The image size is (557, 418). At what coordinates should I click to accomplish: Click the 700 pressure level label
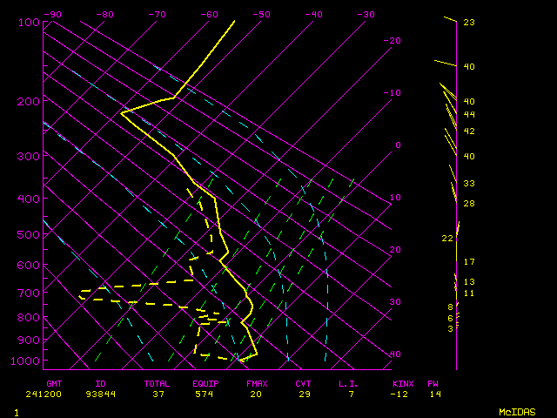tap(28, 293)
